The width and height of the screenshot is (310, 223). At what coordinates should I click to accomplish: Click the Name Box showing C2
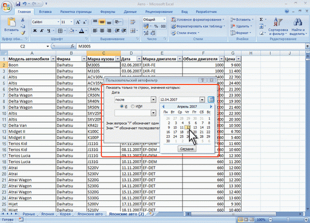pyautogui.click(x=22, y=46)
